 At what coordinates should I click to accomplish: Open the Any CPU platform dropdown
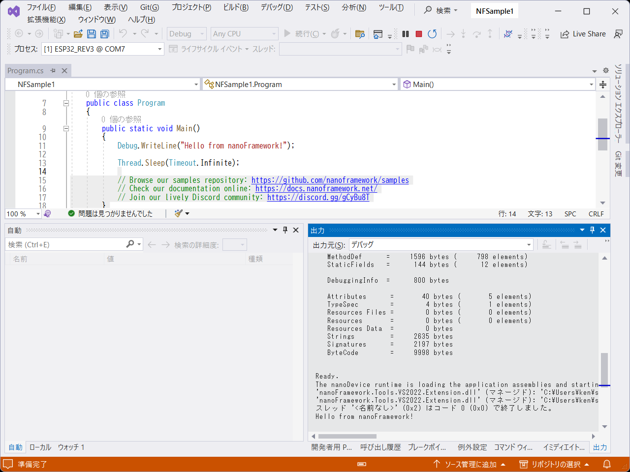coord(245,34)
